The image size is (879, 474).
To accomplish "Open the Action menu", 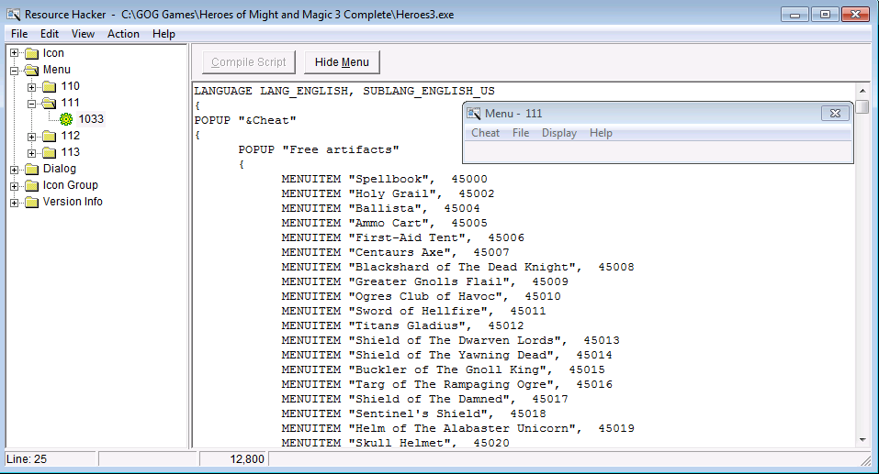I will (x=123, y=34).
